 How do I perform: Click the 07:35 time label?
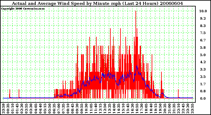tap(63, 109)
